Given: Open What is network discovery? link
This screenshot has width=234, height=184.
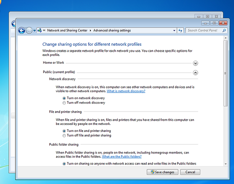Looking at the screenshot, I should pos(126,91).
